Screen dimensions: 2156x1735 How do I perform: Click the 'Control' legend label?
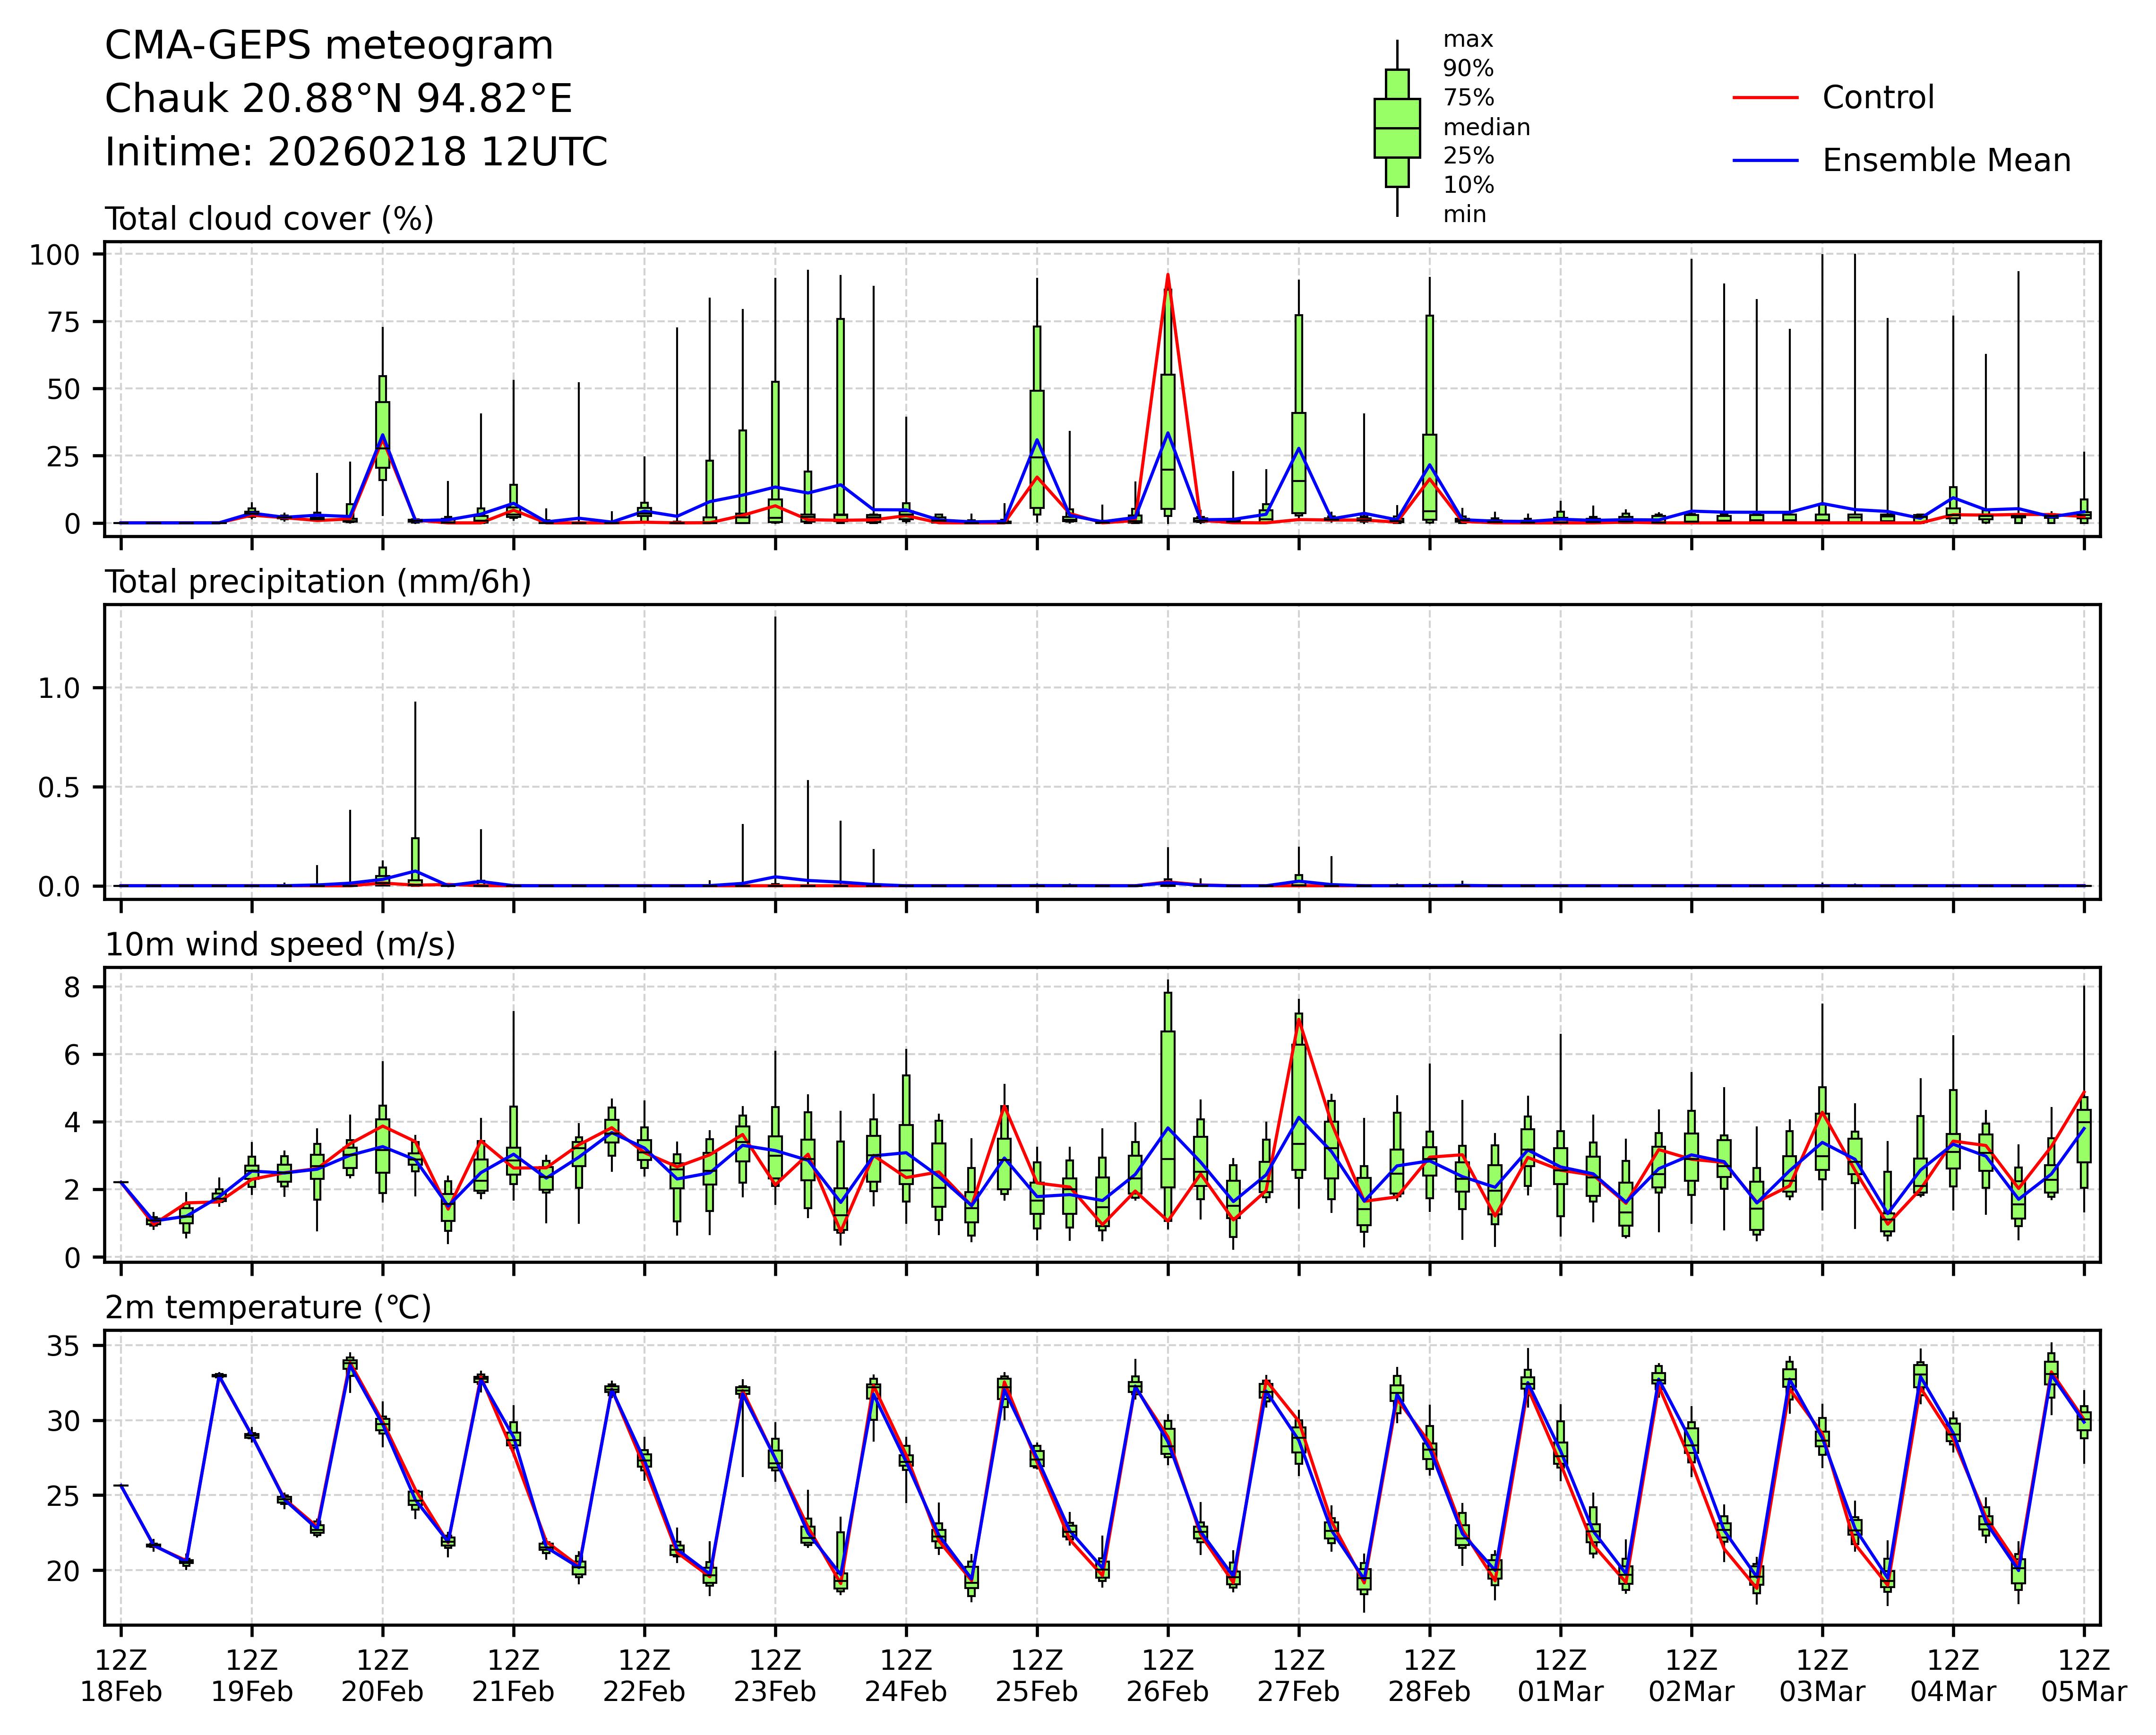pyautogui.click(x=1878, y=98)
